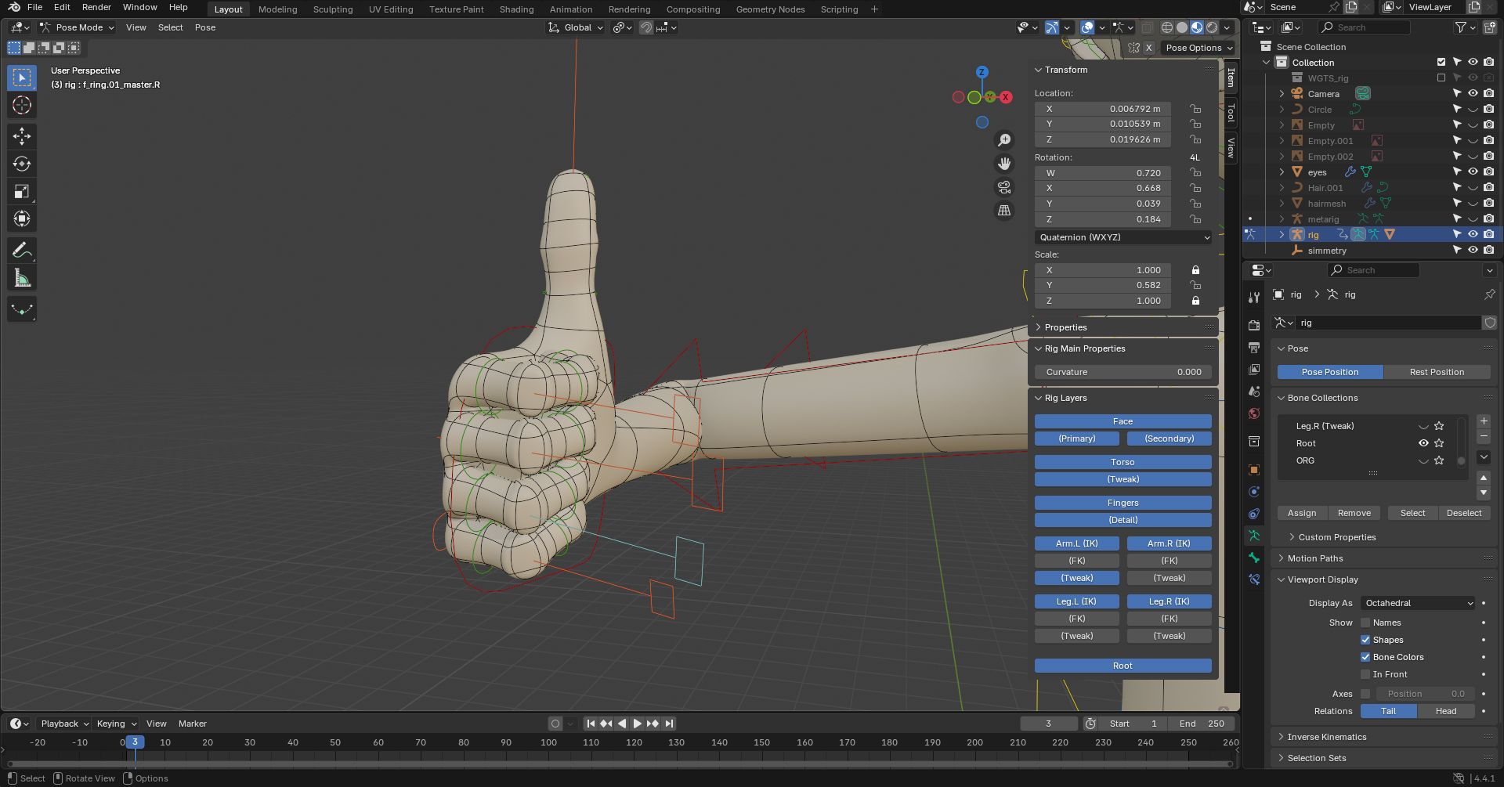Activate the Annotate pencil tool
1504x787 pixels.
tap(22, 251)
